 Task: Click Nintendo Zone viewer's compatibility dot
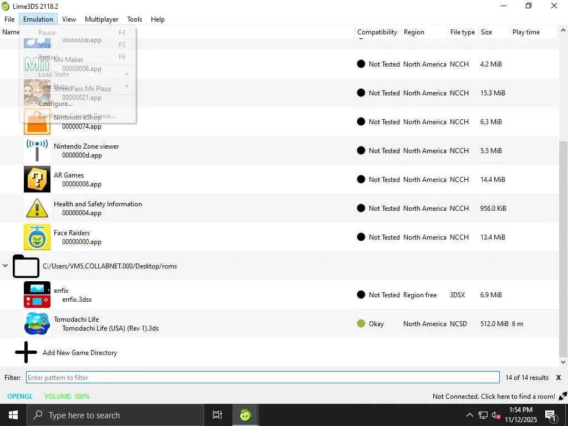[x=361, y=150]
